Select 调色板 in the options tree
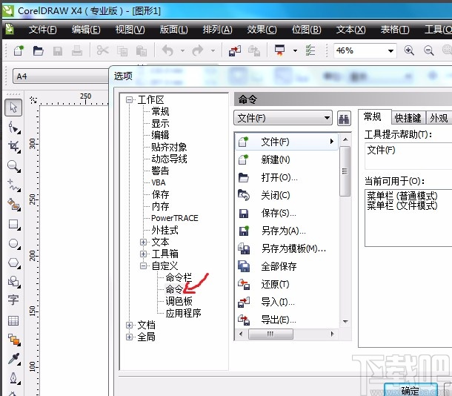Image resolution: width=452 pixels, height=396 pixels. (179, 301)
